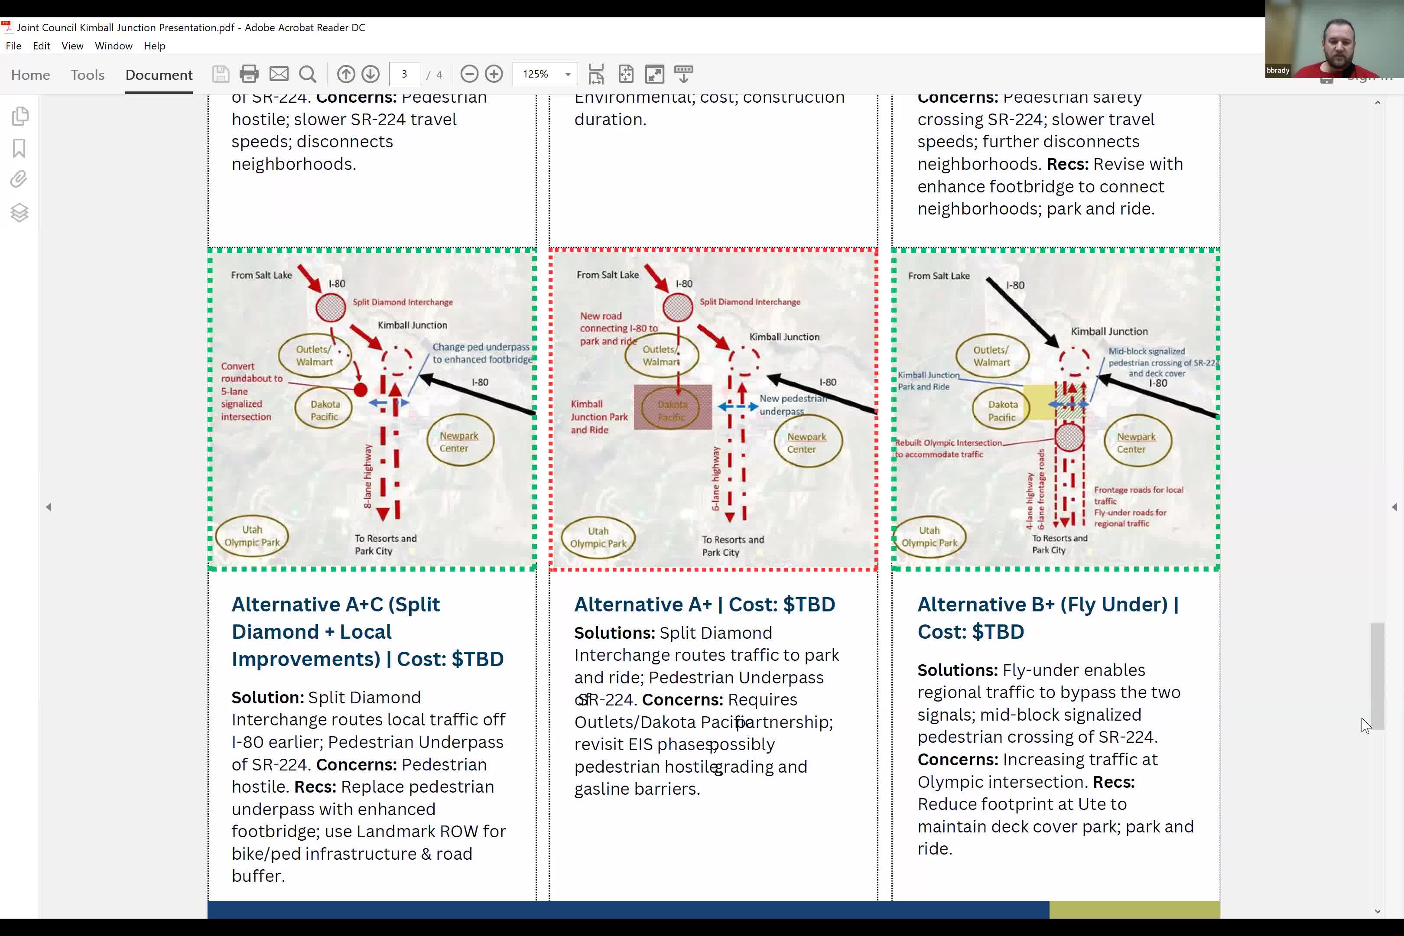Image resolution: width=1404 pixels, height=936 pixels.
Task: Open the 125% zoom dropdown
Action: tap(568, 74)
